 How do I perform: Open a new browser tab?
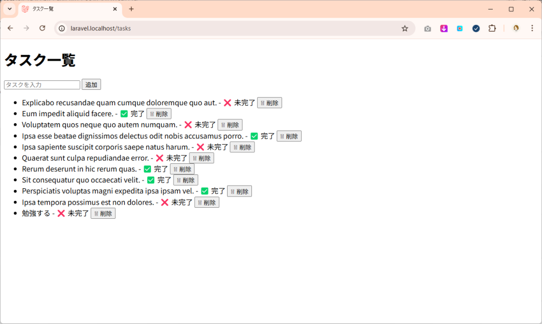point(131,9)
